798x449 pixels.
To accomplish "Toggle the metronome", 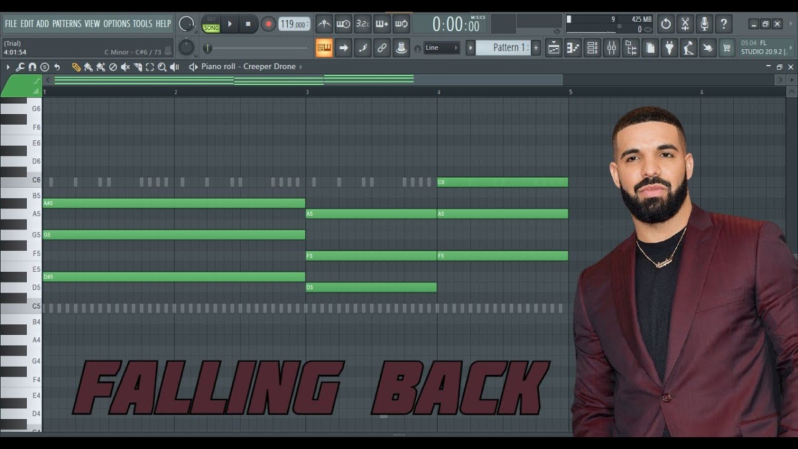I will click(324, 24).
